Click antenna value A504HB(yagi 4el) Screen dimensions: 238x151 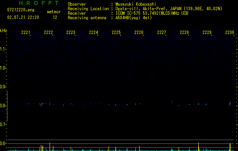pyautogui.click(x=134, y=18)
